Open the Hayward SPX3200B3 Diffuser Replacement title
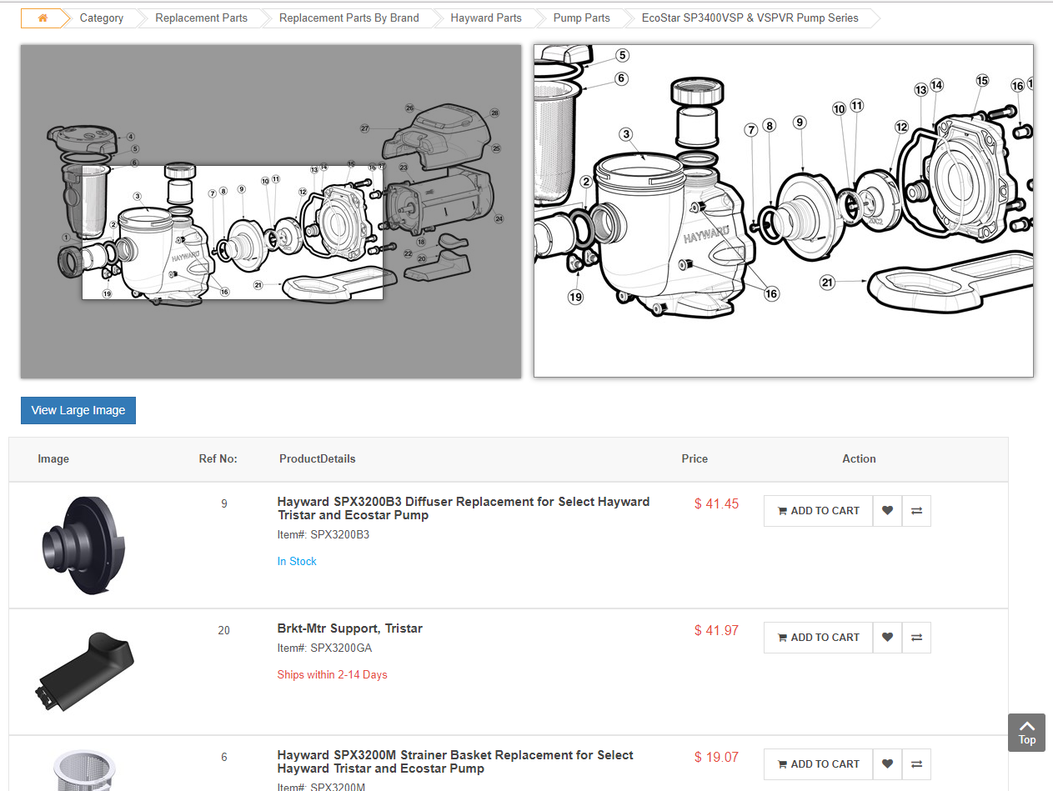The width and height of the screenshot is (1053, 791). tap(464, 508)
